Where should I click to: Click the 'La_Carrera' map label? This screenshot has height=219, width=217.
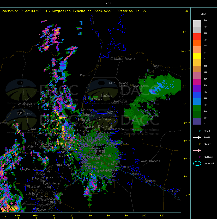[29, 169]
